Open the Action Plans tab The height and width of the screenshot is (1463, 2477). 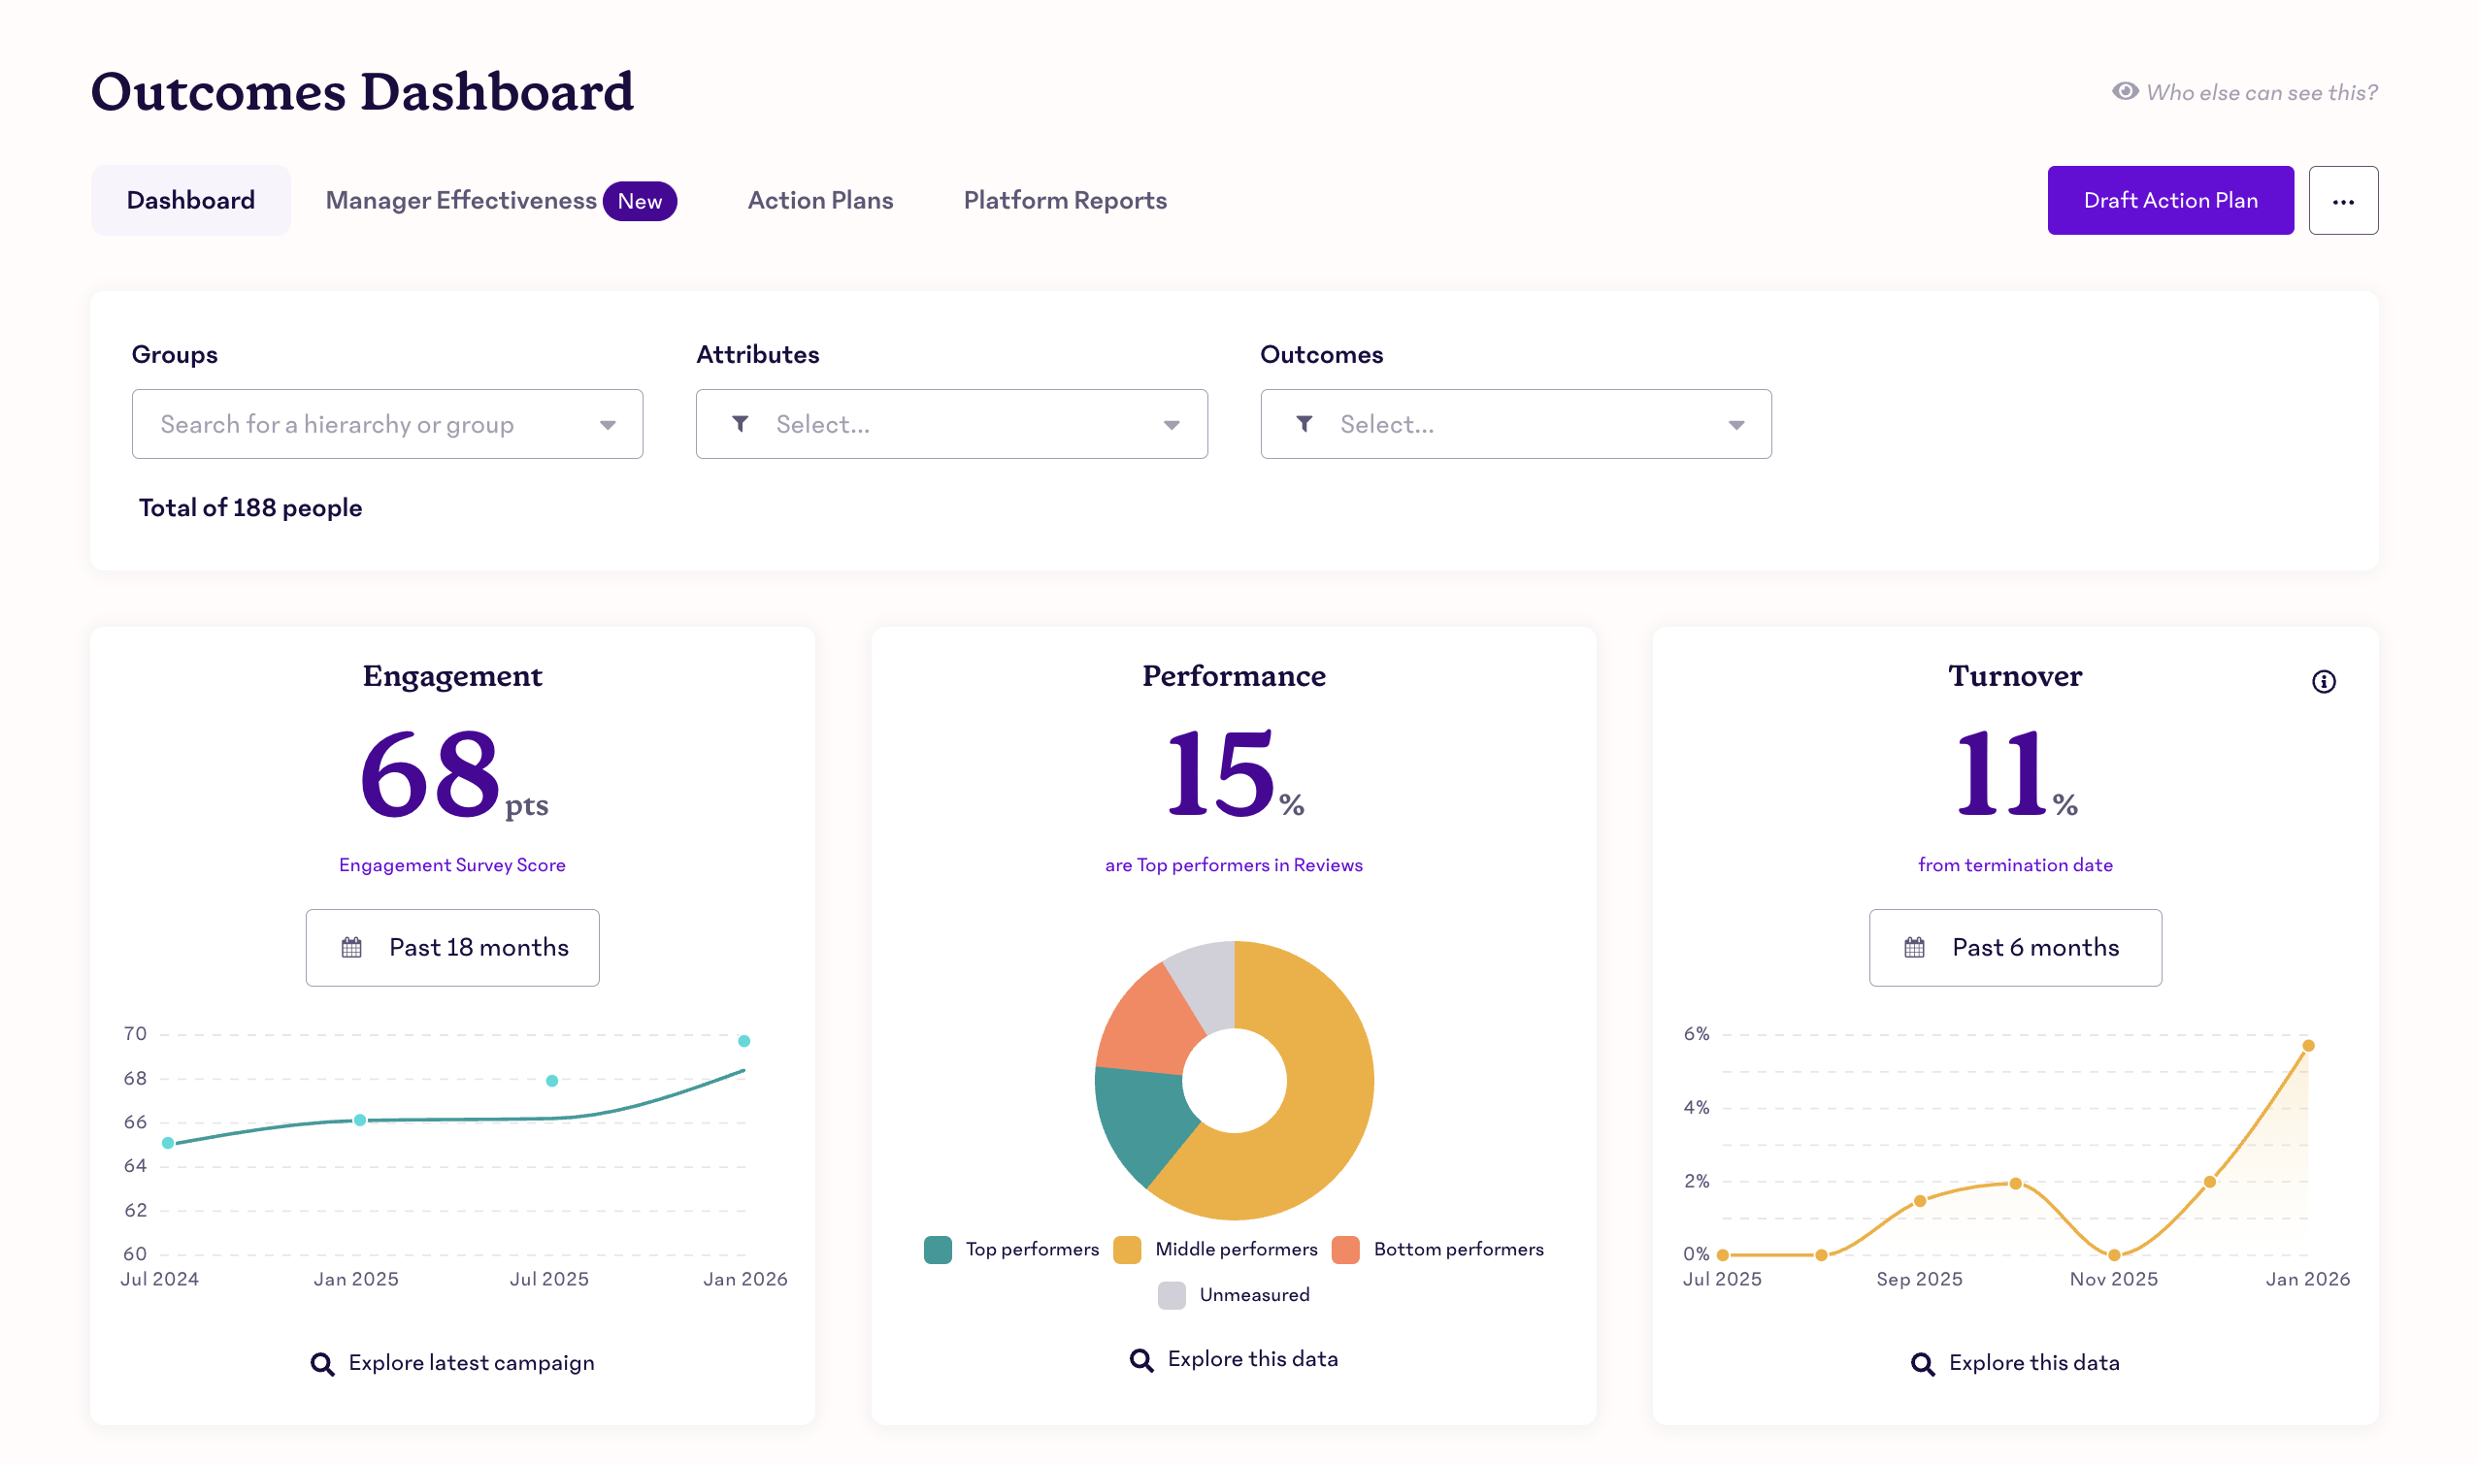tap(819, 200)
